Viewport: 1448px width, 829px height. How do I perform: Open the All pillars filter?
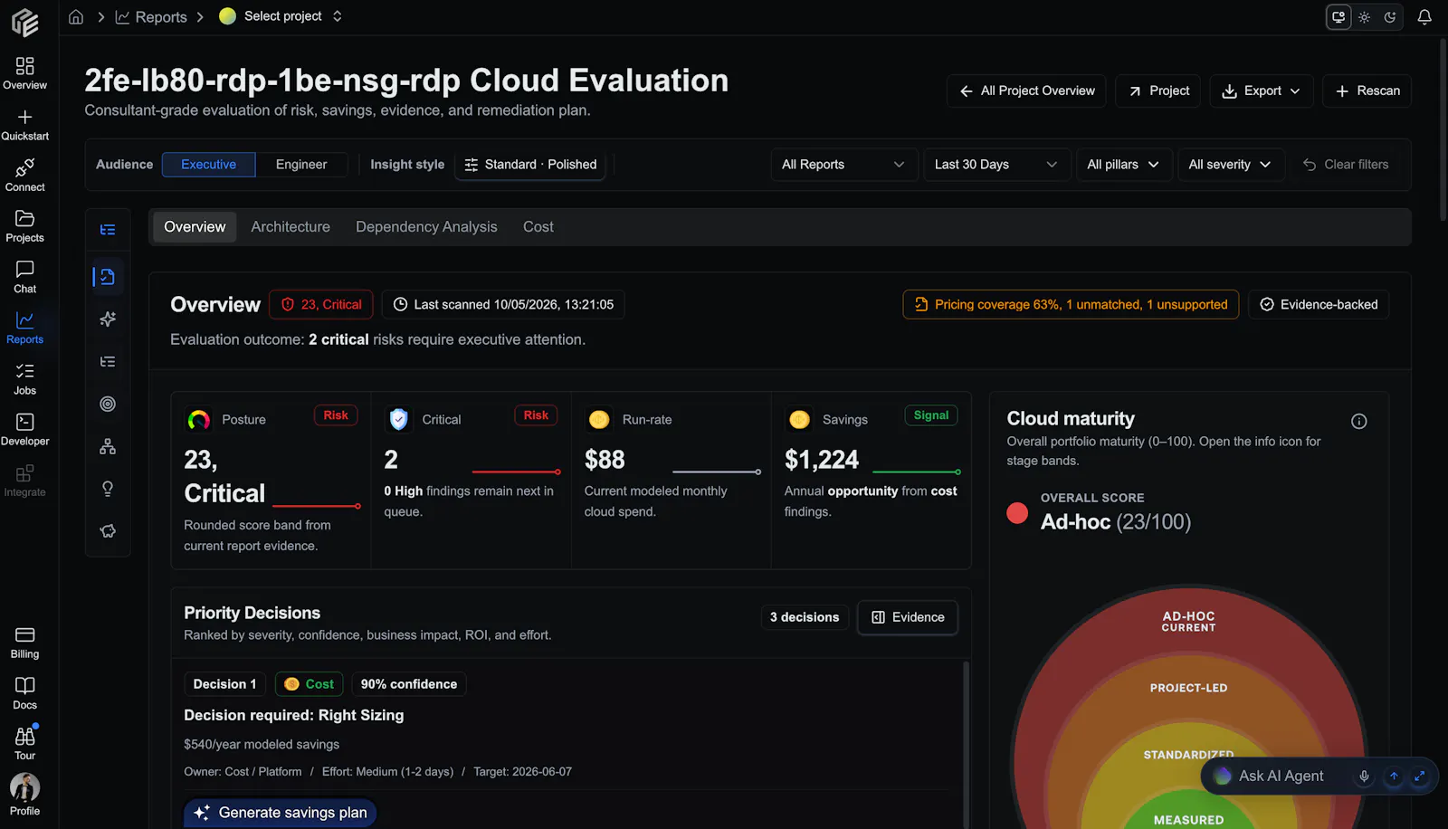[1123, 164]
